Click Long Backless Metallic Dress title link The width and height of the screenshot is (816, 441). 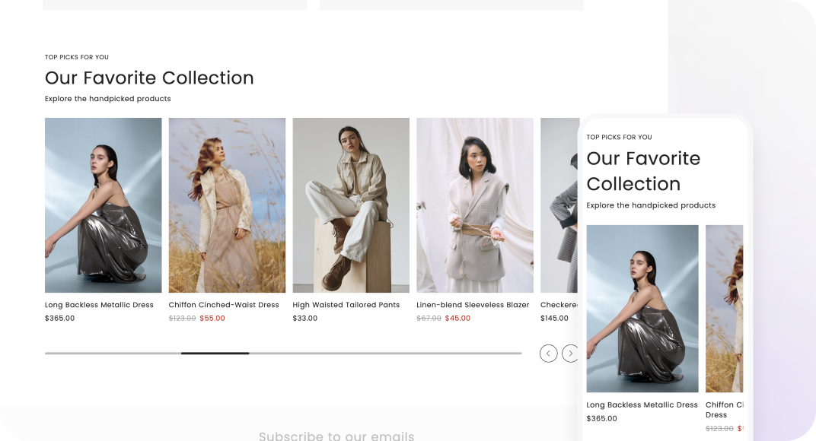tap(99, 305)
